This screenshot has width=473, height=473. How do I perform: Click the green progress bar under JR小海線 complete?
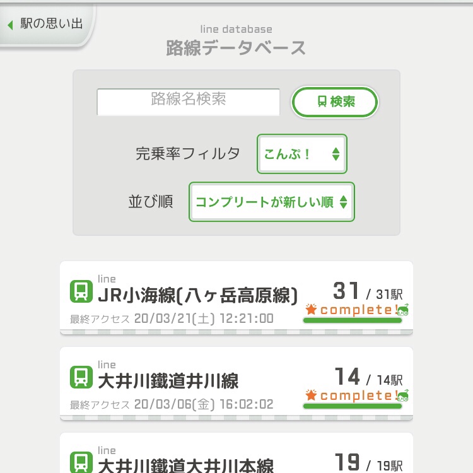353,320
